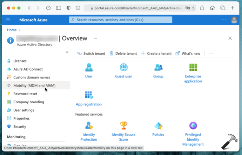Image resolution: width=242 pixels, height=155 pixels.
Task: Open the App registration icon
Action: [x=89, y=95]
